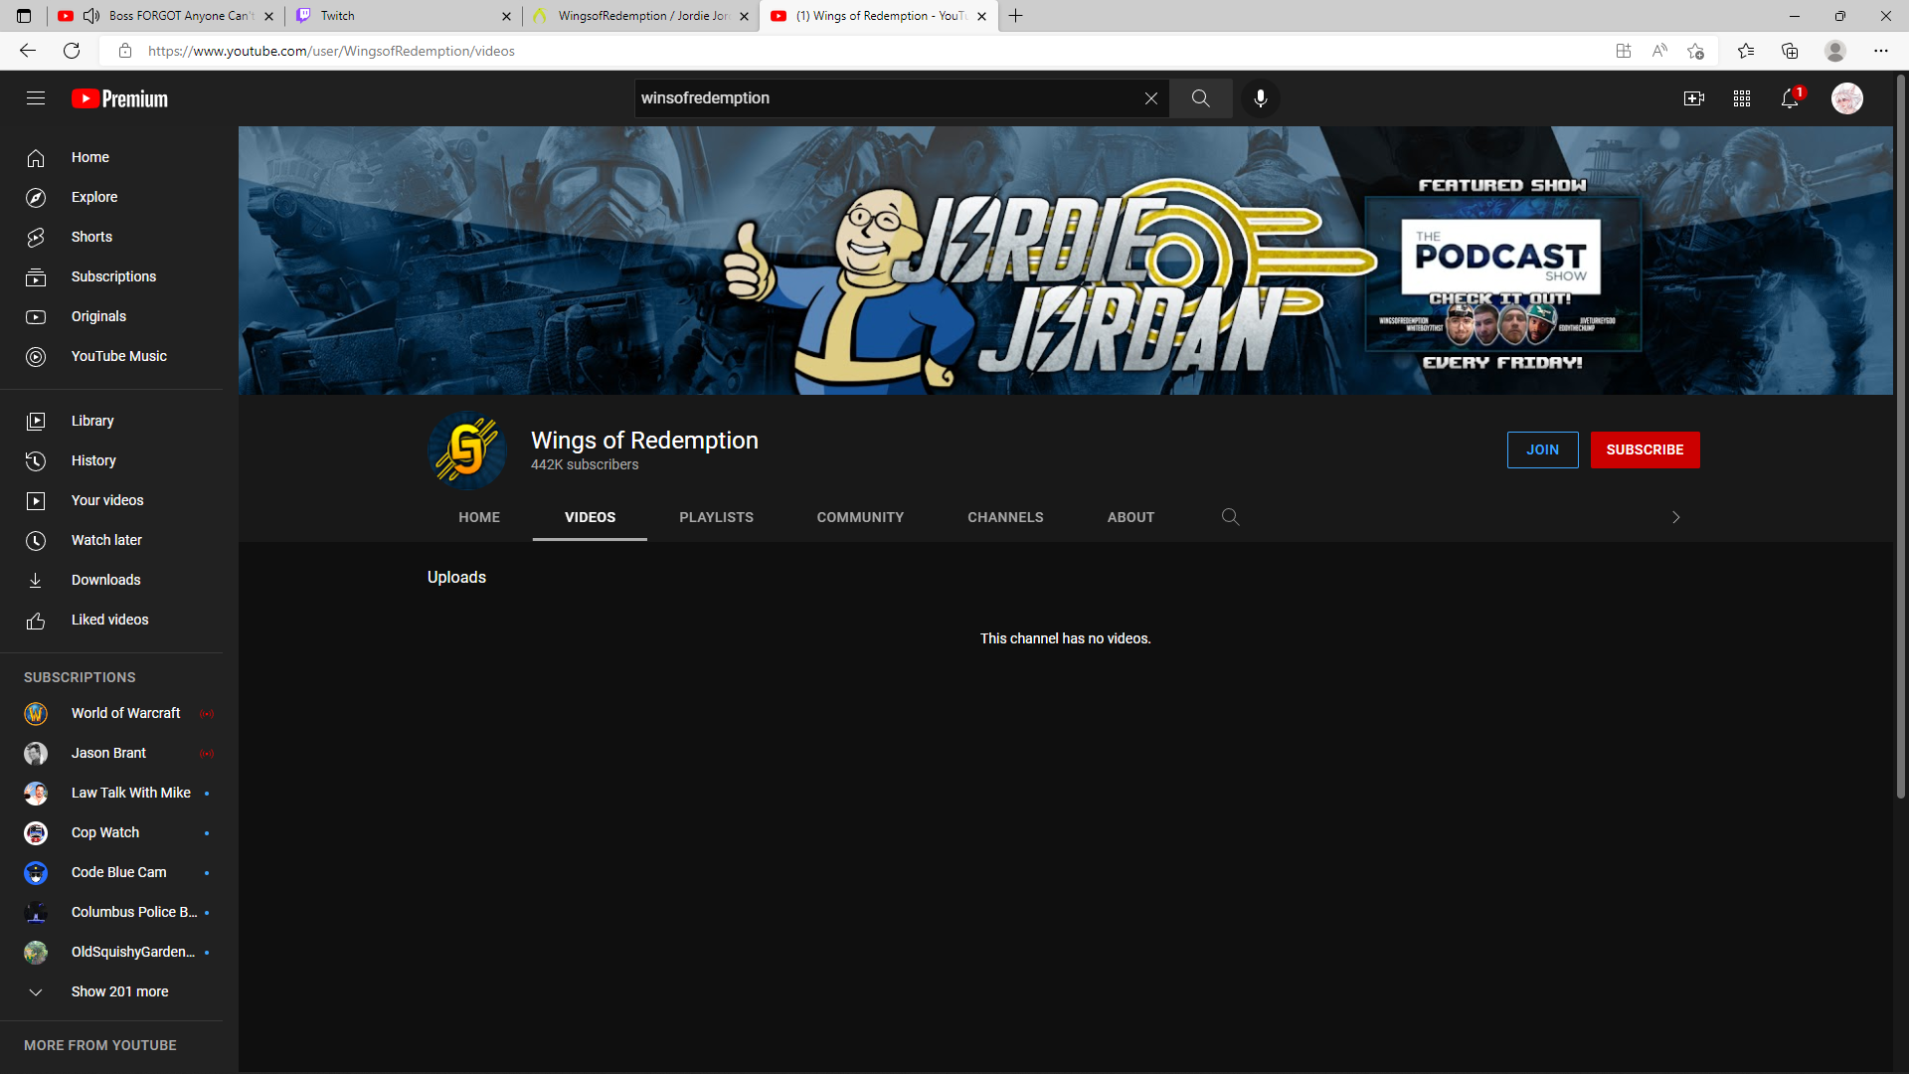Add page to browser favorites
1909x1074 pixels.
click(1695, 51)
